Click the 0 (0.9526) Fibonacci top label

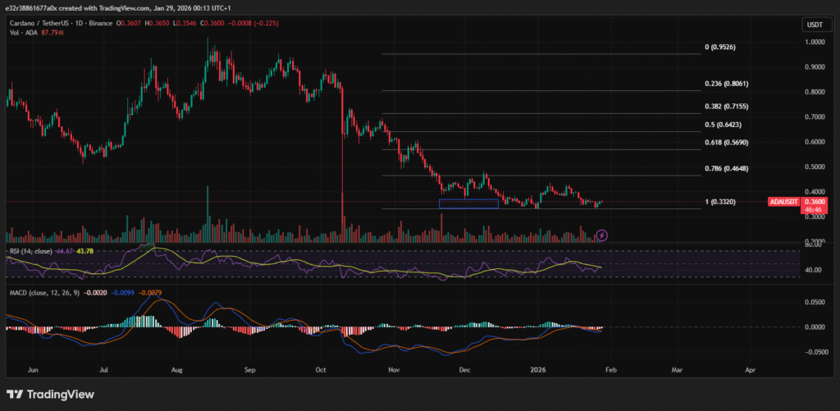(719, 48)
